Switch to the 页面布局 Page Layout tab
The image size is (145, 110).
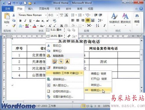pos(44,9)
